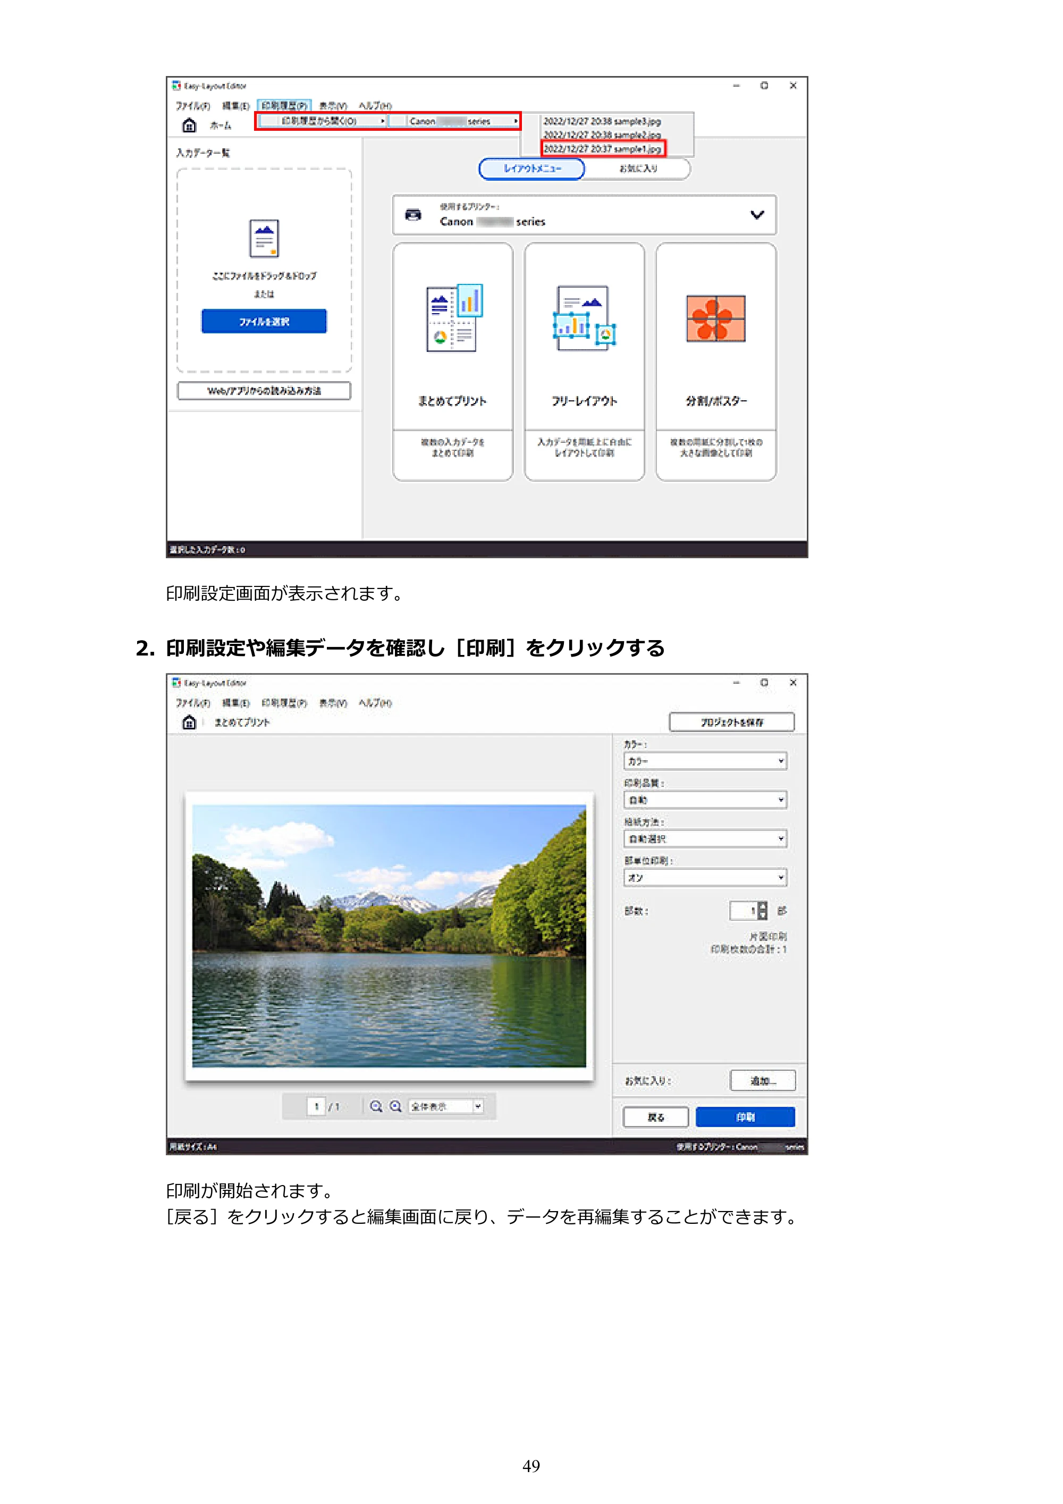This screenshot has width=1063, height=1504.
Task: Open 印刷履歴(P) menu in print settings window
Action: pyautogui.click(x=284, y=703)
